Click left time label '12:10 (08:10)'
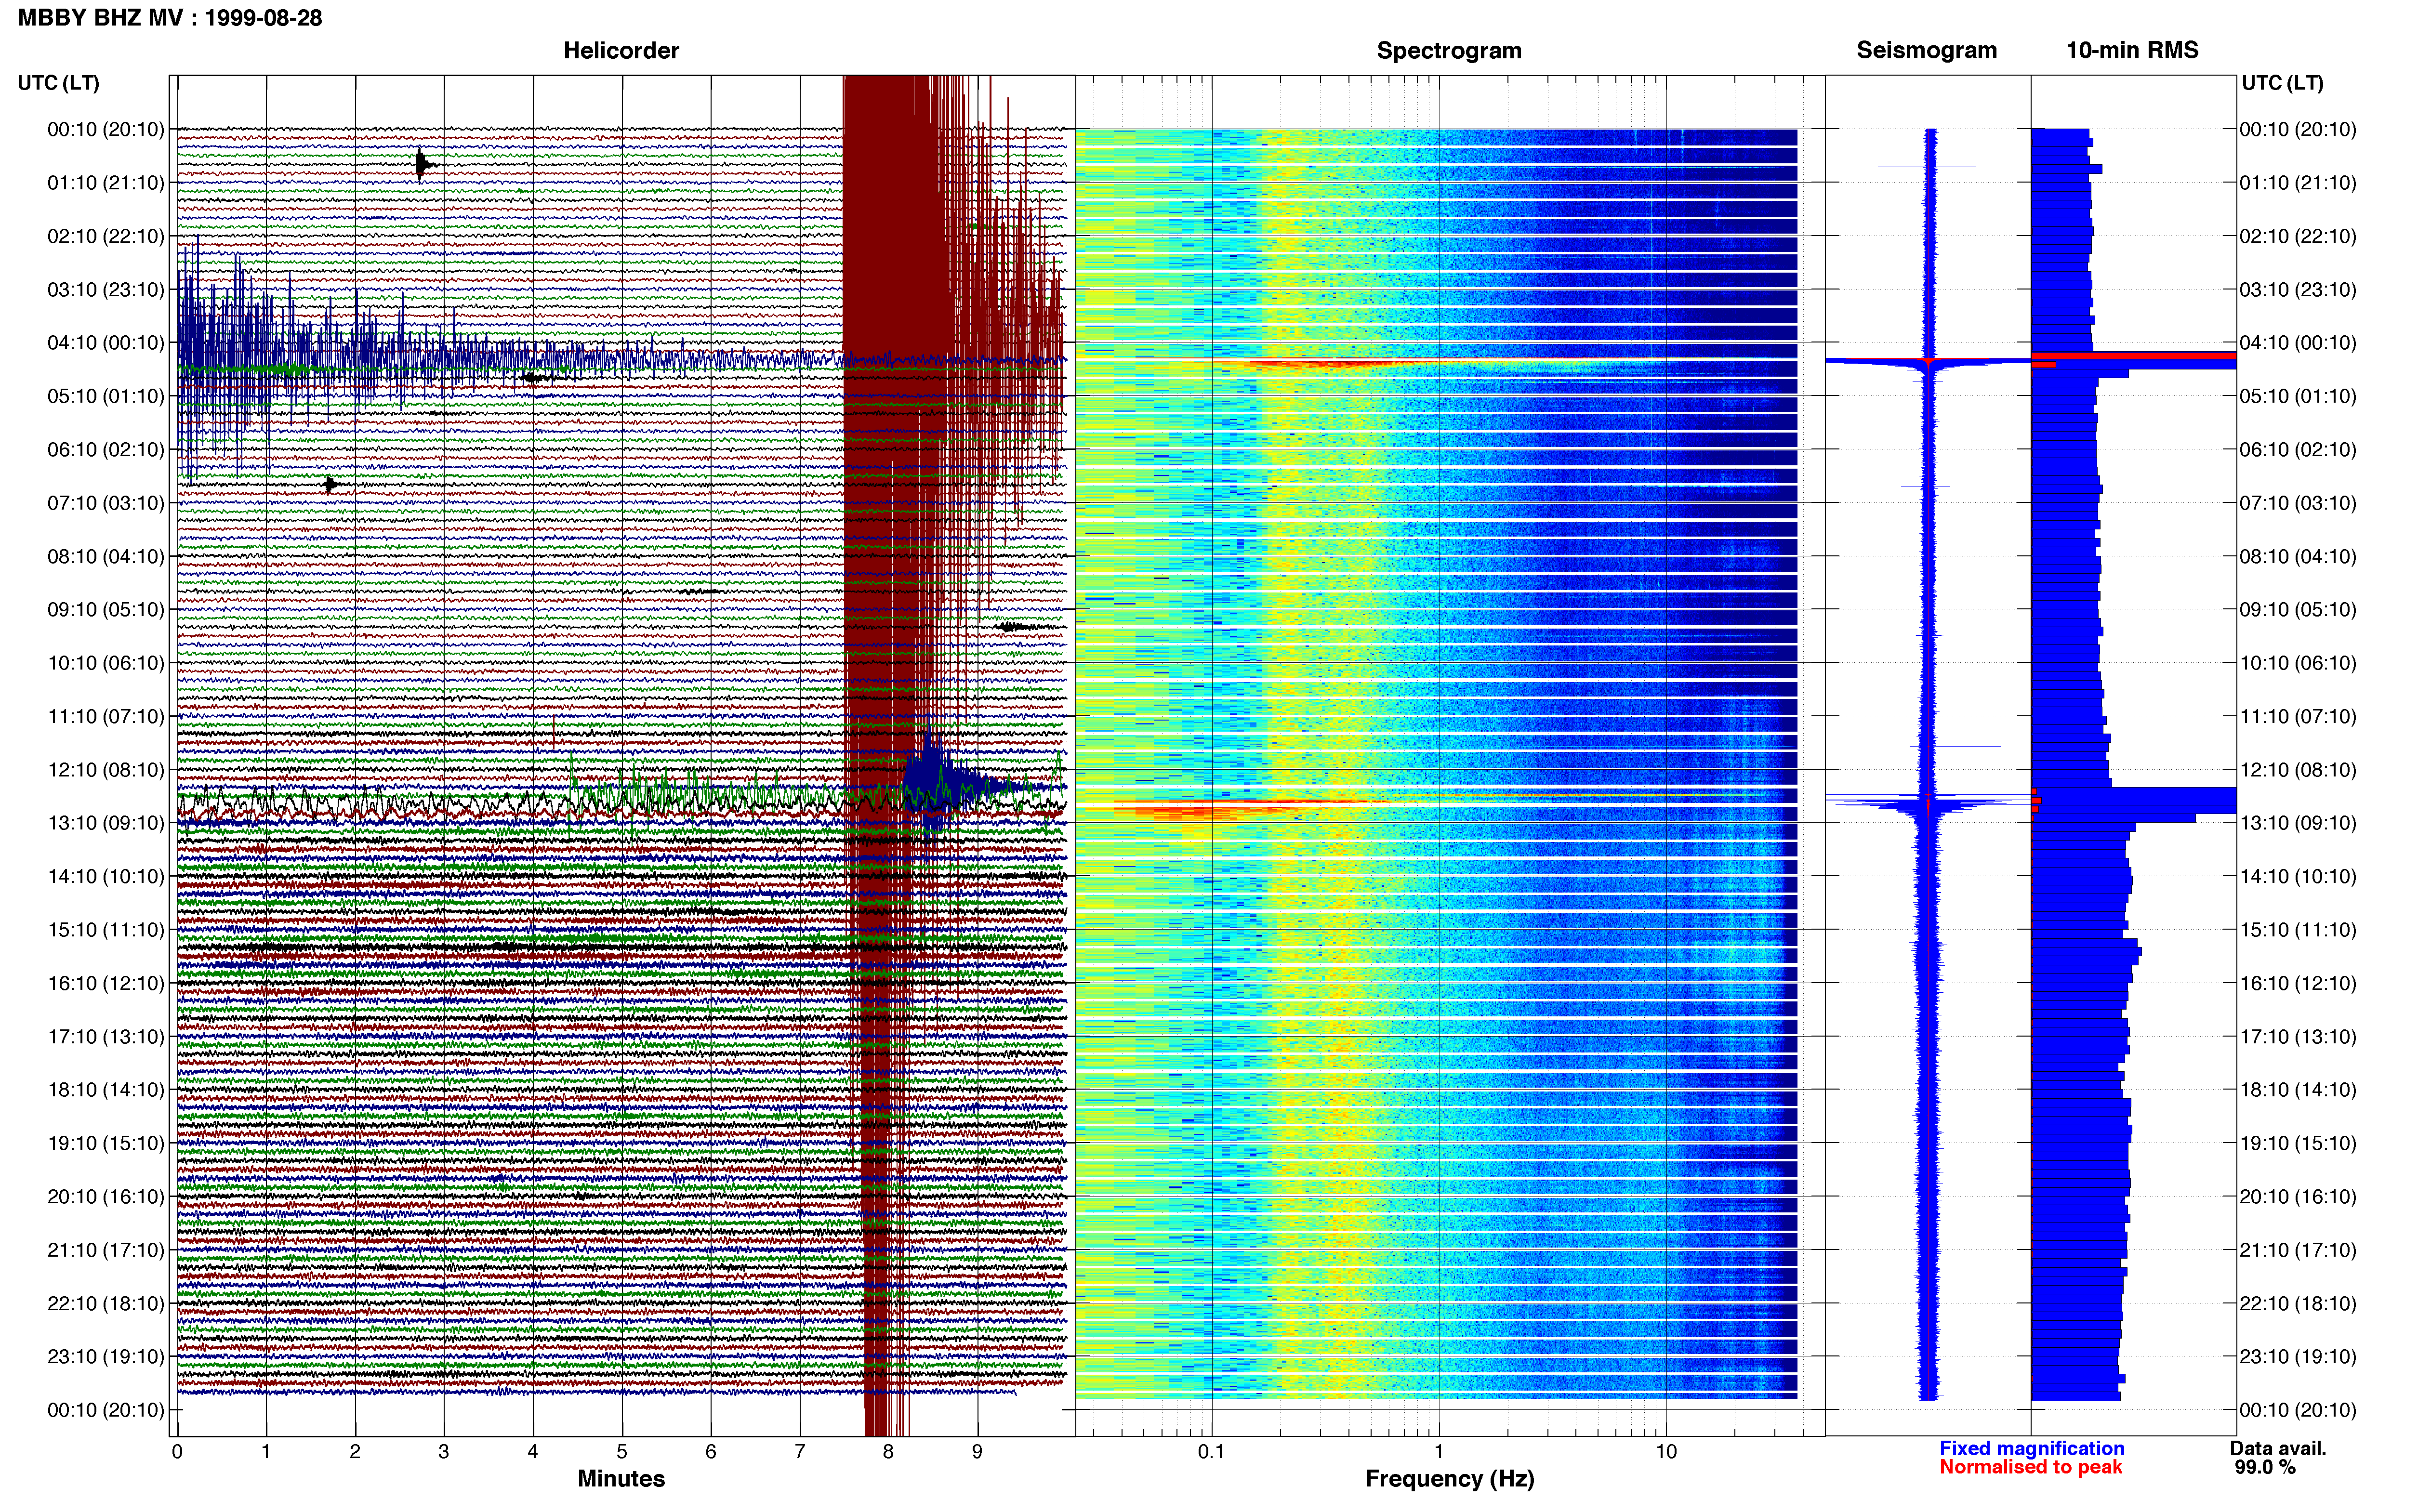The image size is (2418, 1512). [x=106, y=770]
